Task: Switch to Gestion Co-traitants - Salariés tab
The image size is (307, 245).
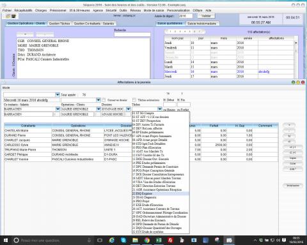Action: tap(94, 24)
